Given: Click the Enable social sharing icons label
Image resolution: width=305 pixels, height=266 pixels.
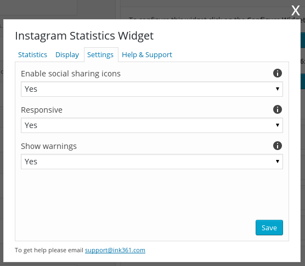Looking at the screenshot, I should pyautogui.click(x=71, y=74).
